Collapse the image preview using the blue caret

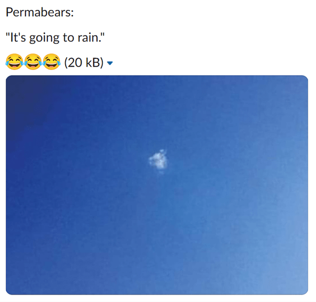[x=110, y=63]
